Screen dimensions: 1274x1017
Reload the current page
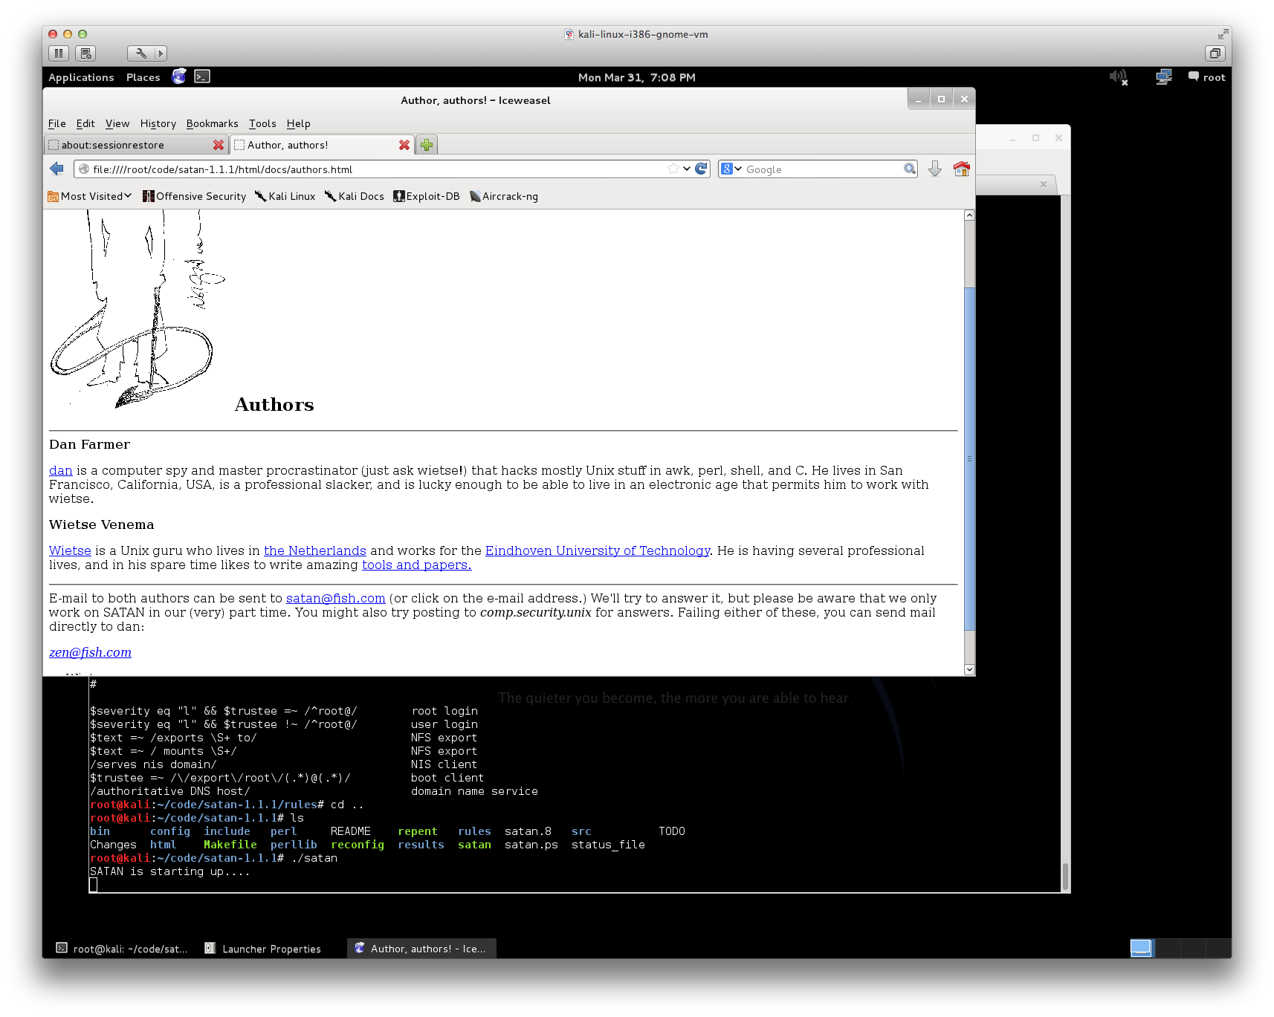[x=701, y=169]
